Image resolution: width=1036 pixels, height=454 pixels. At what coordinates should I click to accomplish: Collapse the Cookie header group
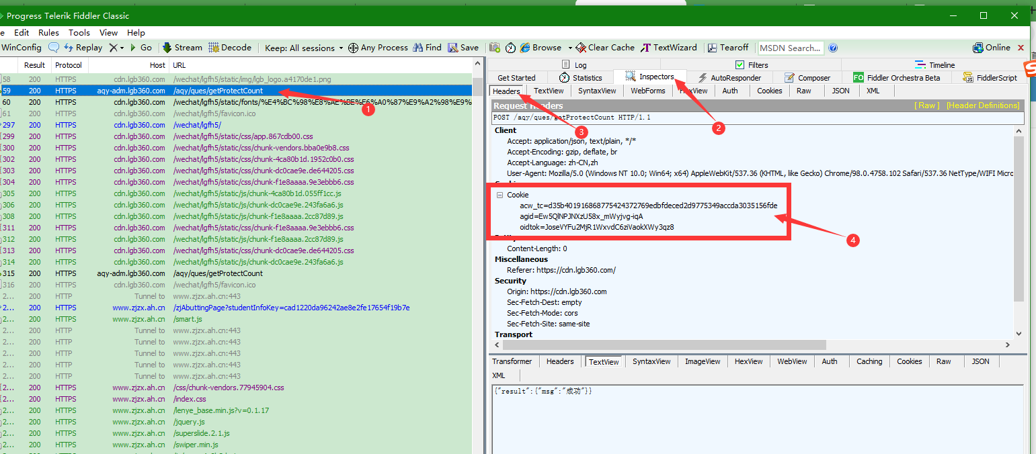coord(500,195)
